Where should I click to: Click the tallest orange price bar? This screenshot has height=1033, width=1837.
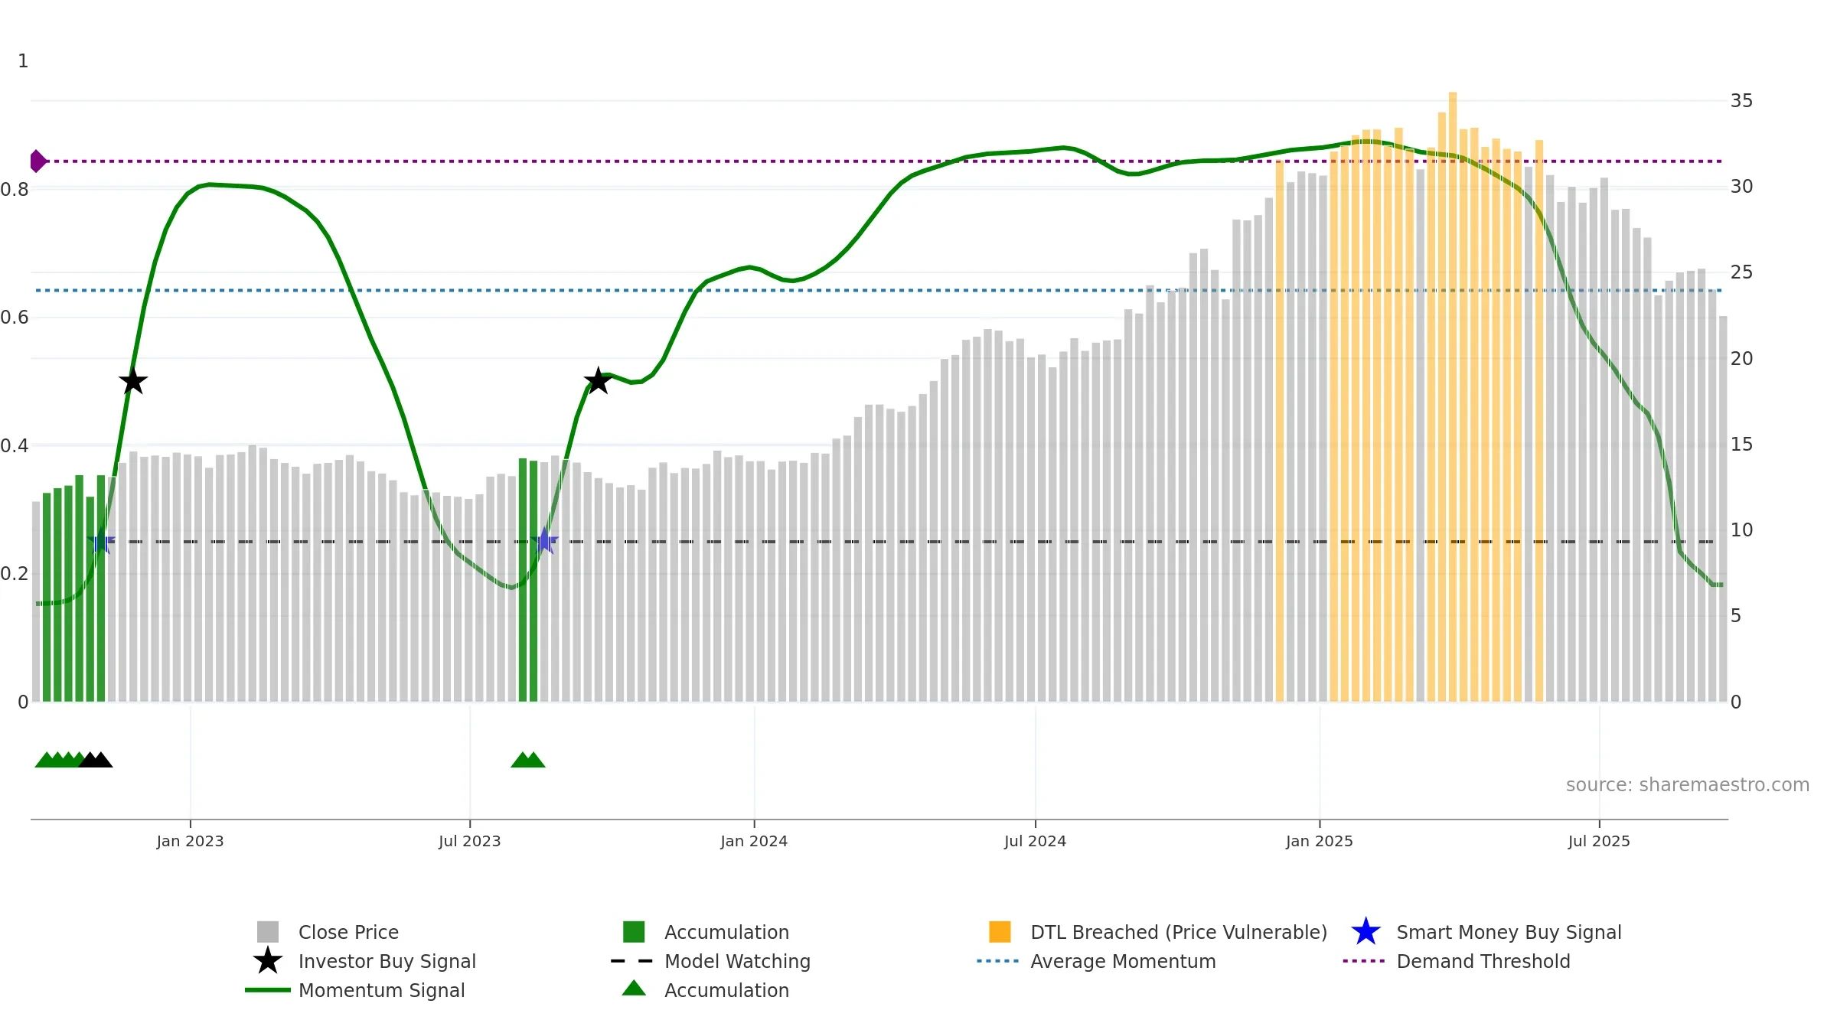coord(1452,396)
